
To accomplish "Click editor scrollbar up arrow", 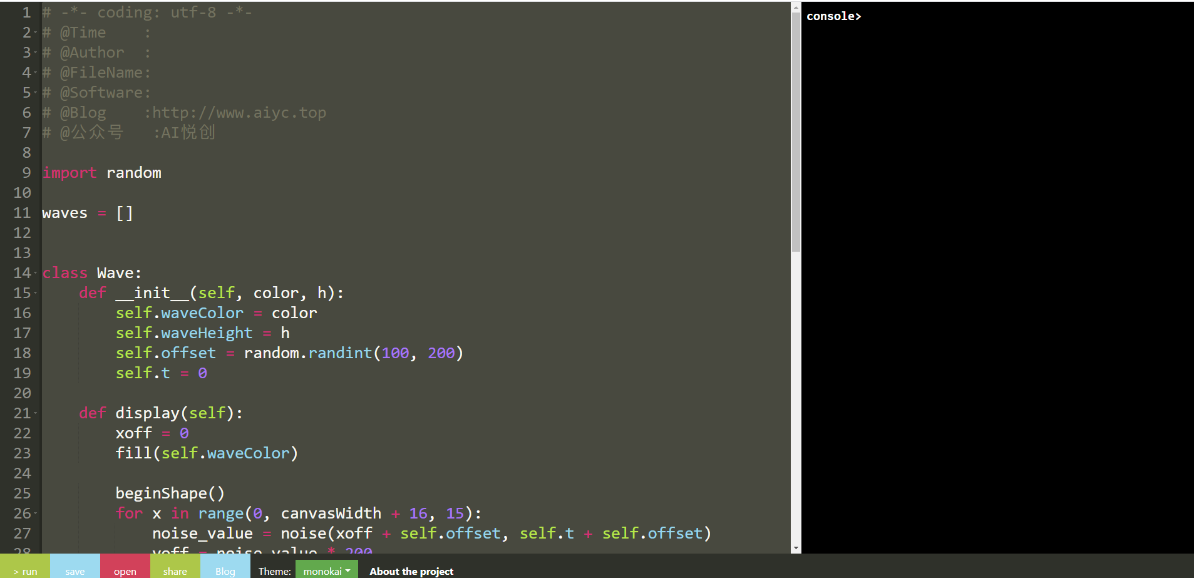I will 796,8.
